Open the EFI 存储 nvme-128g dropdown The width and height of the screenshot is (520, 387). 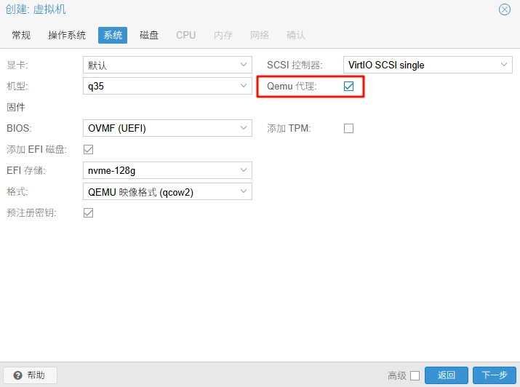244,170
